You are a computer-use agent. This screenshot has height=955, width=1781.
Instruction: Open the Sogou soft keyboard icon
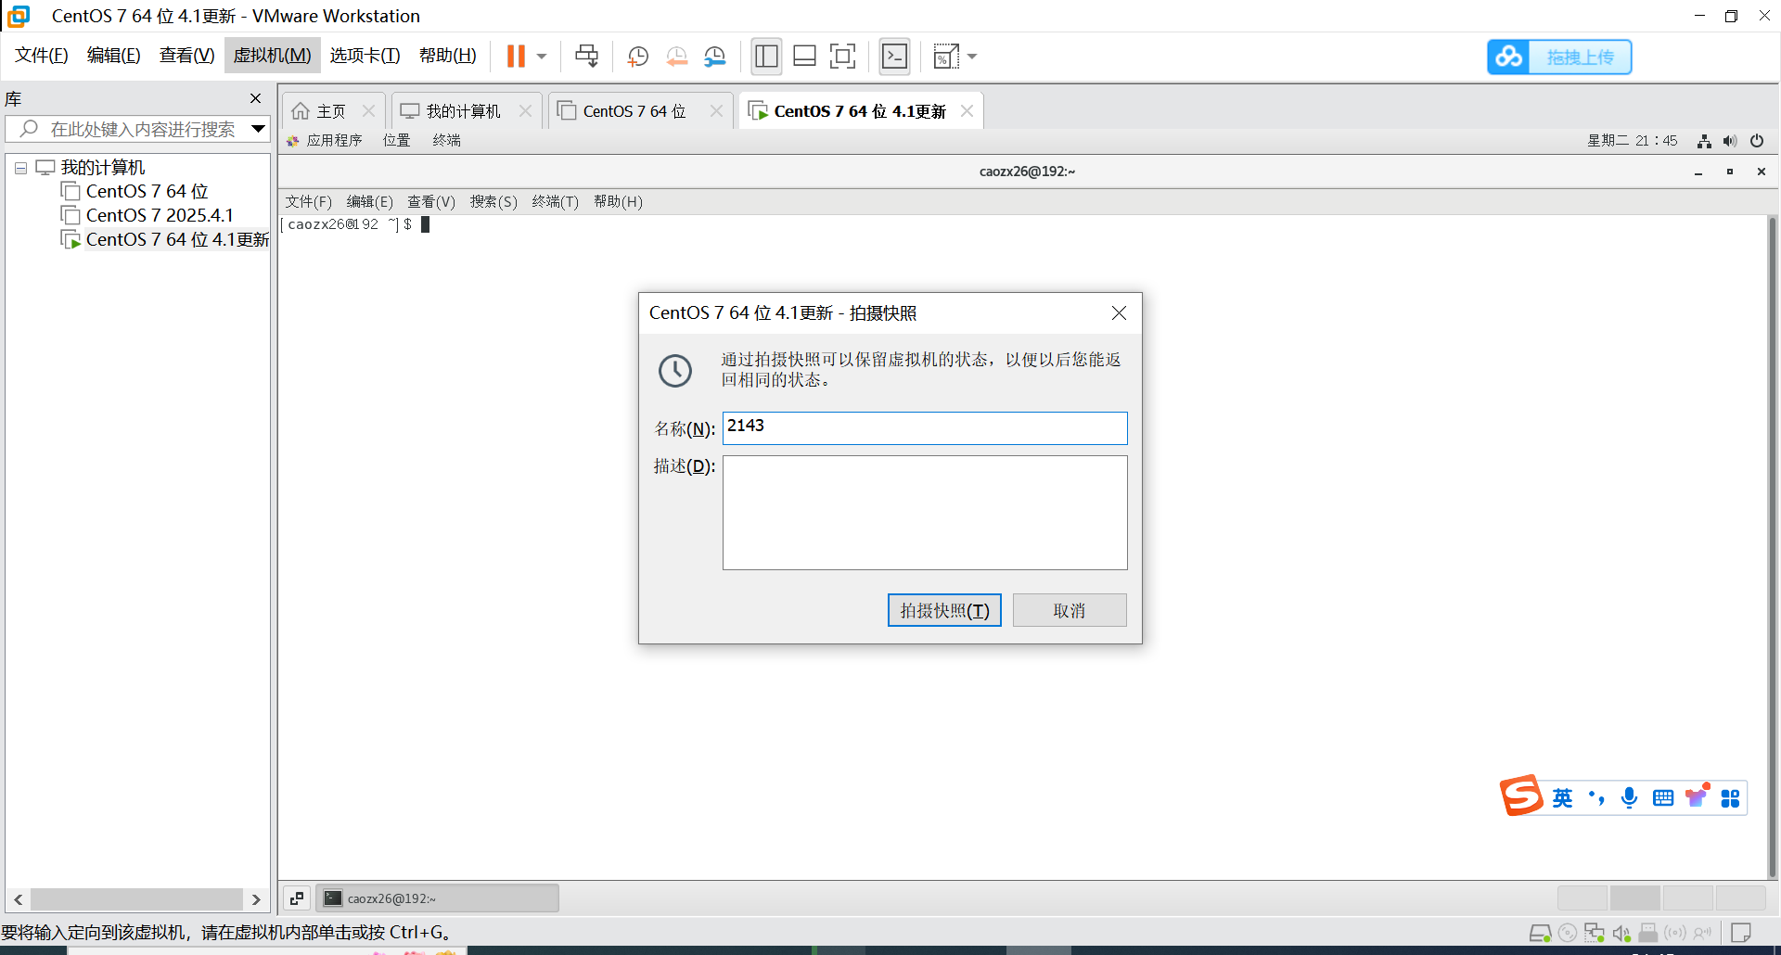point(1663,798)
